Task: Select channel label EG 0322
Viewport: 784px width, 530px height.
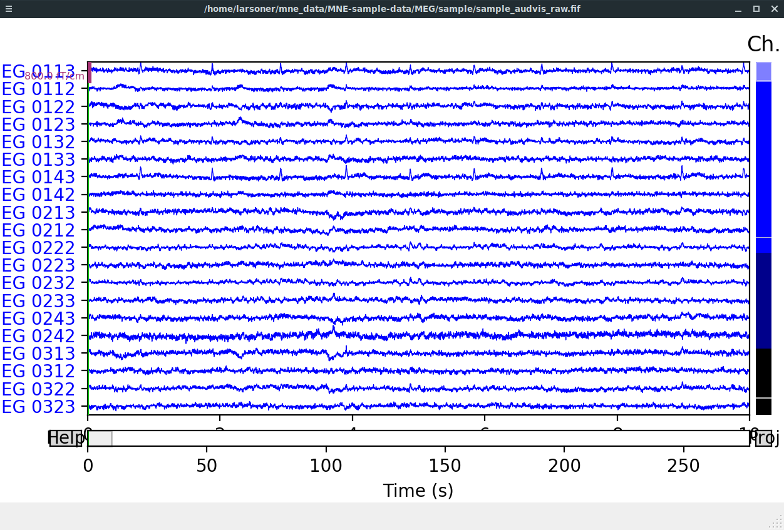Action: tap(38, 389)
